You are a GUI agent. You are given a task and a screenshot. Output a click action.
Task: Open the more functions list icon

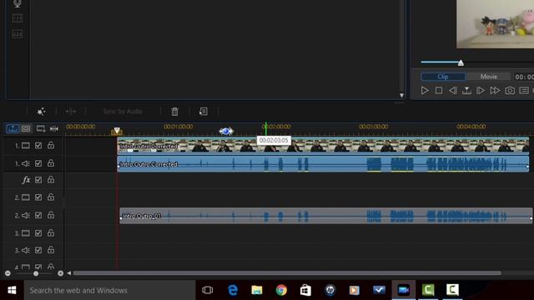click(x=204, y=111)
